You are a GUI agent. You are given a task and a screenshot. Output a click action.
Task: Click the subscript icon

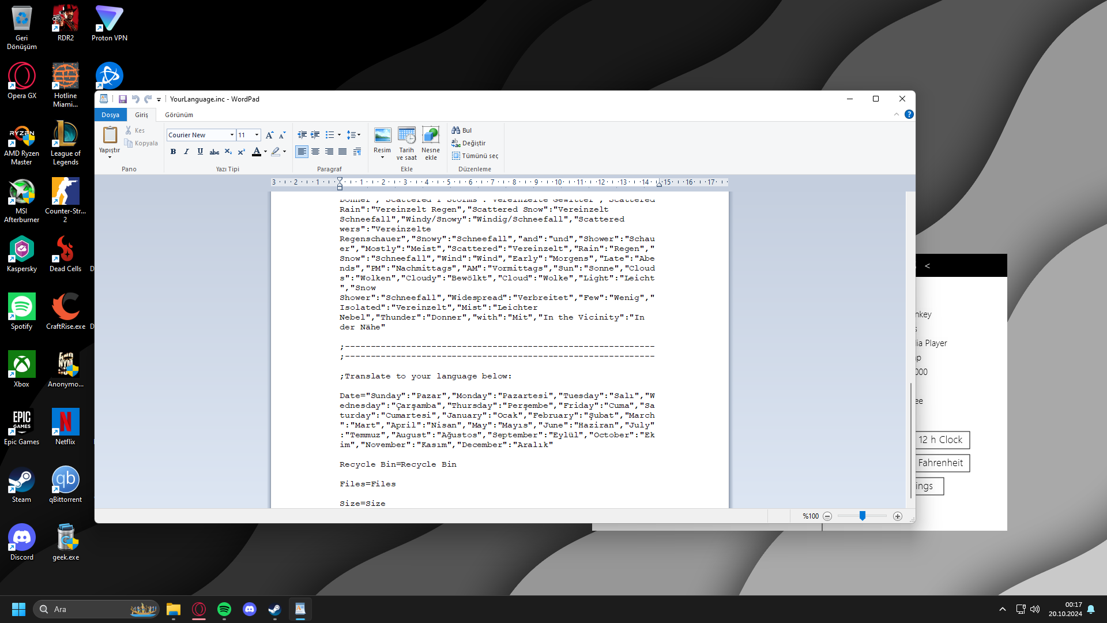[228, 152]
